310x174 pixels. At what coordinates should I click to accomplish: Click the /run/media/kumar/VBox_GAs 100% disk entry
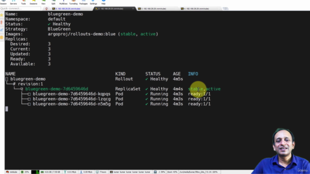tap(198, 172)
